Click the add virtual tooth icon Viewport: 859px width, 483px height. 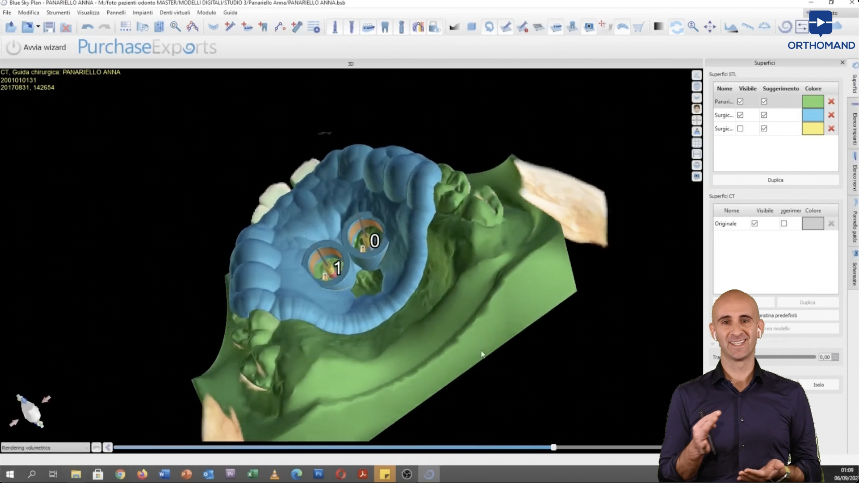click(263, 27)
